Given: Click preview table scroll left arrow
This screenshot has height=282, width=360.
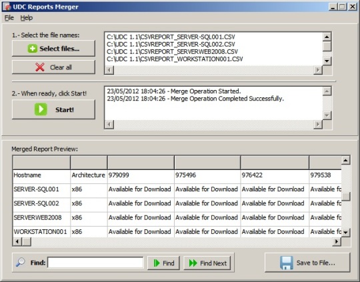Looking at the screenshot, I should [x=17, y=241].
